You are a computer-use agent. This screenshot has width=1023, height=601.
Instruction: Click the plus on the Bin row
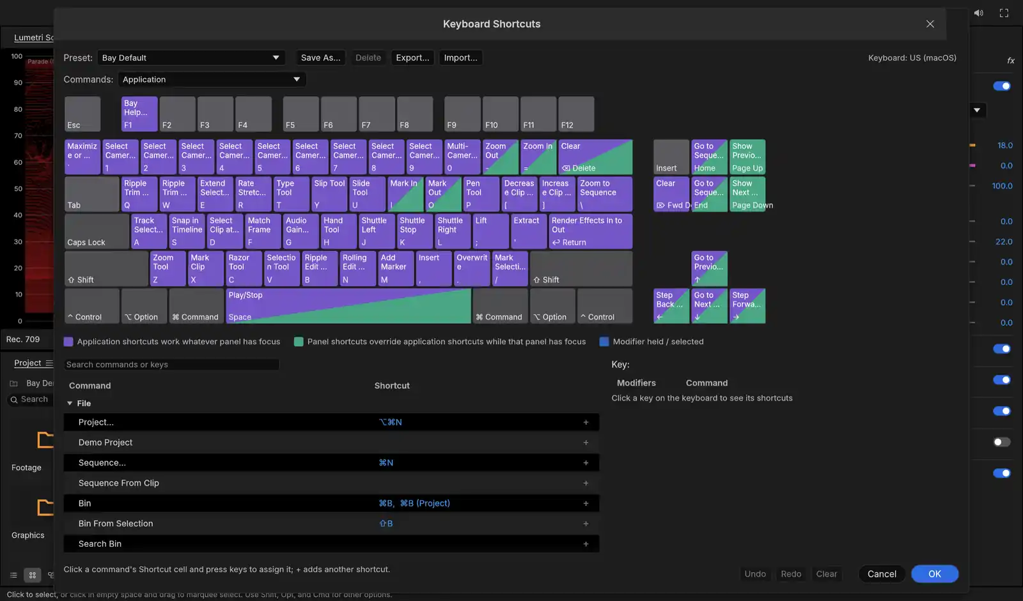coord(586,503)
